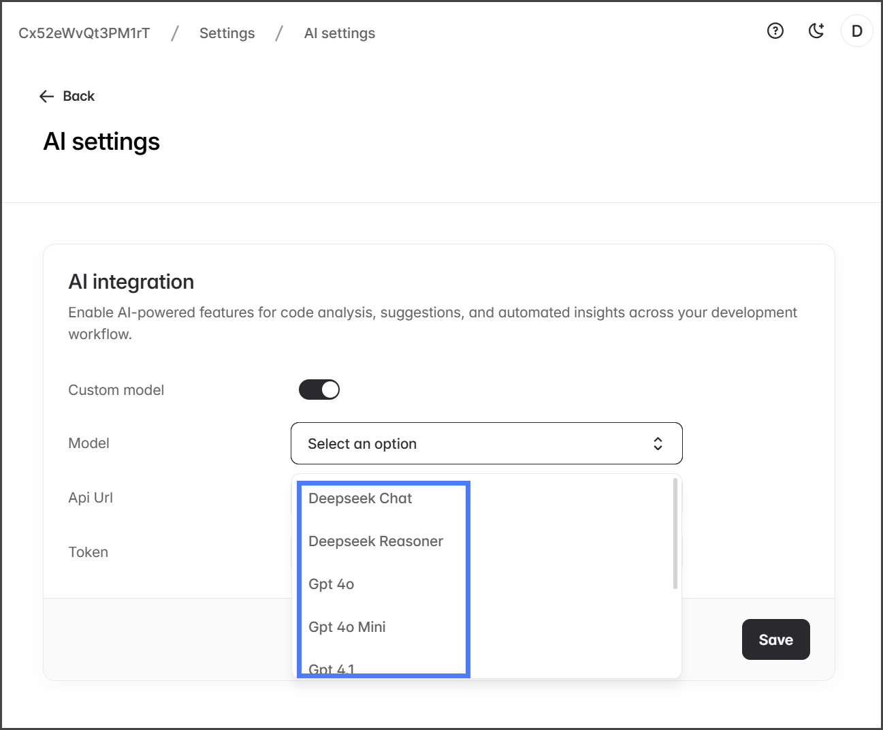The width and height of the screenshot is (883, 730).
Task: Disable the Custom model switch
Action: (319, 390)
